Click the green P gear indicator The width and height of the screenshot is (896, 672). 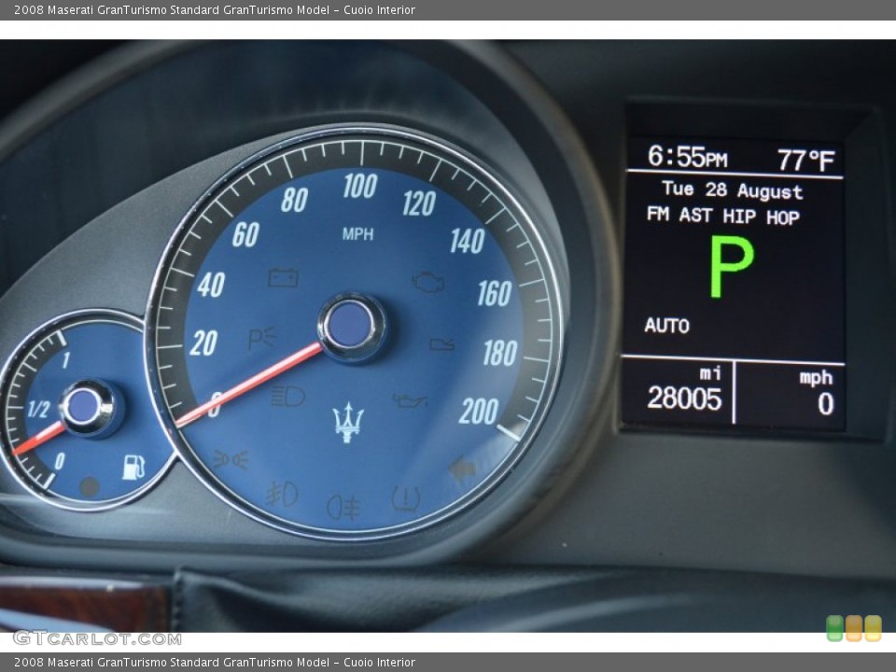pos(731,266)
